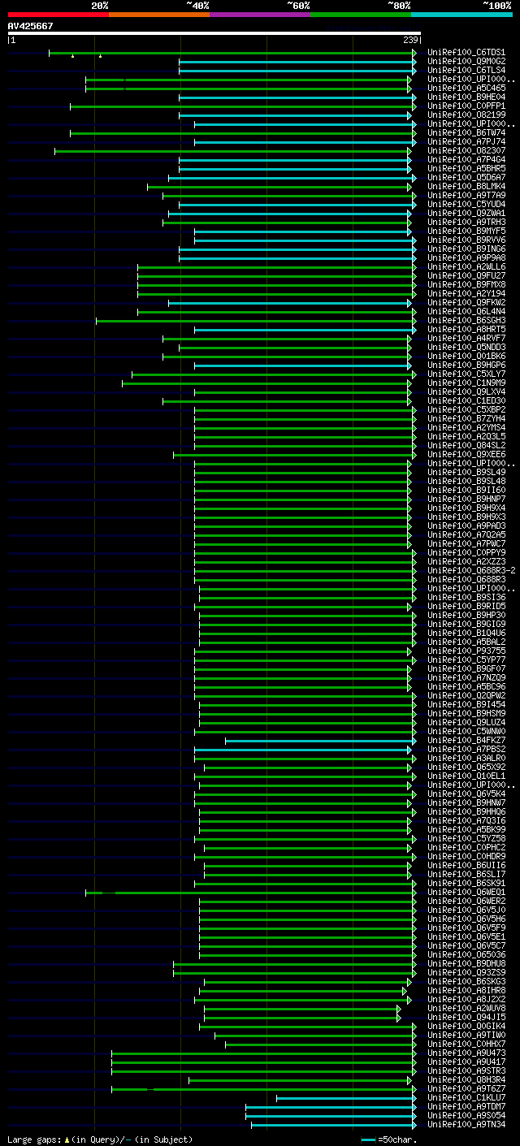Click the UniRef100_C1KLU7 label
This screenshot has height=1146, width=520.
point(466,1097)
